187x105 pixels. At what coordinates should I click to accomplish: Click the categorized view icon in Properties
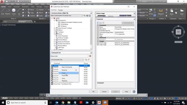pos(98,23)
